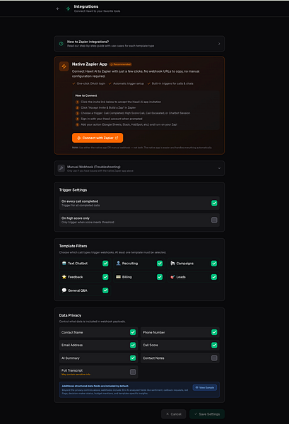Click the Billing credit card icon
The width and height of the screenshot is (289, 424).
[118, 276]
